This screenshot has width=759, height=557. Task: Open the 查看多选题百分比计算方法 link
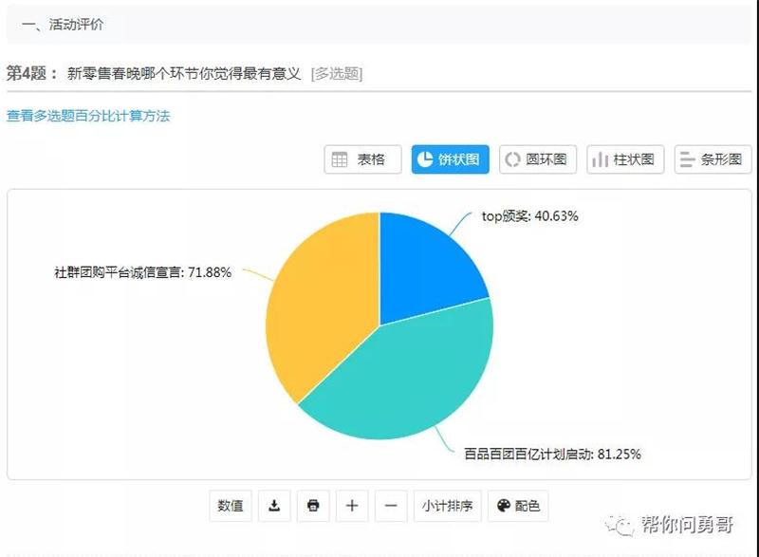tap(88, 116)
